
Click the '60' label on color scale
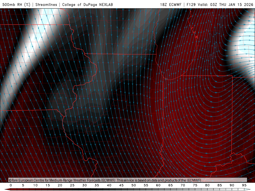[158, 185]
